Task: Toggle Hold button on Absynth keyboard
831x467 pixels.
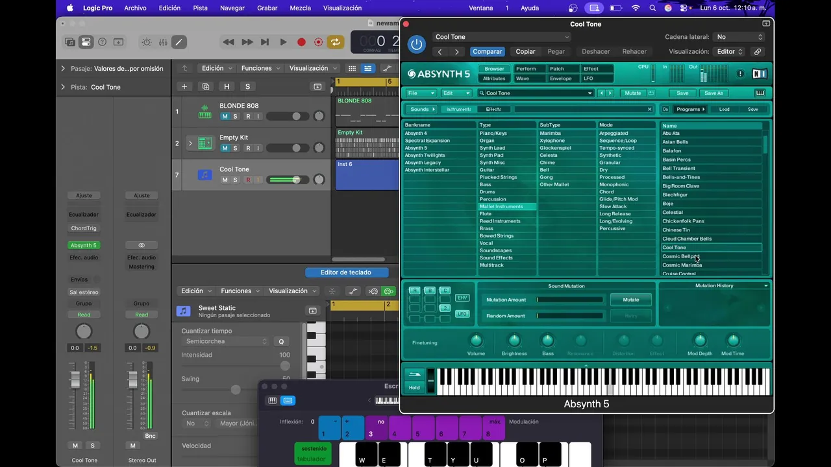Action: point(414,387)
